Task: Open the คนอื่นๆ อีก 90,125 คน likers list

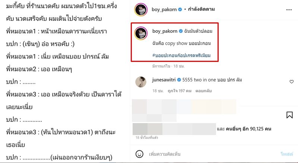Action: pos(248,129)
